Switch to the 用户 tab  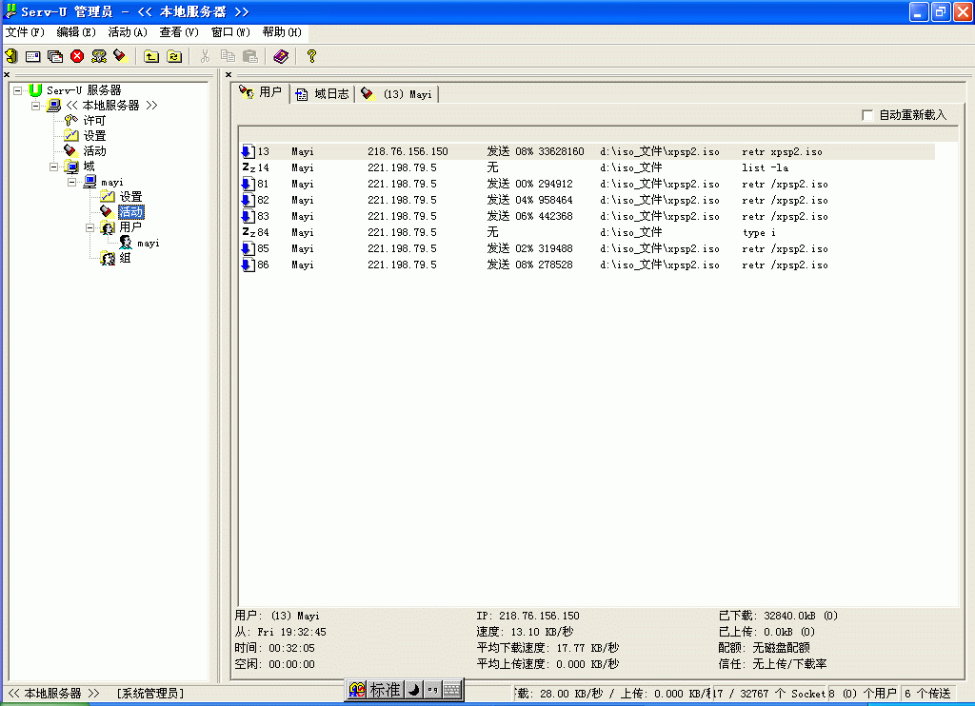pyautogui.click(x=261, y=93)
